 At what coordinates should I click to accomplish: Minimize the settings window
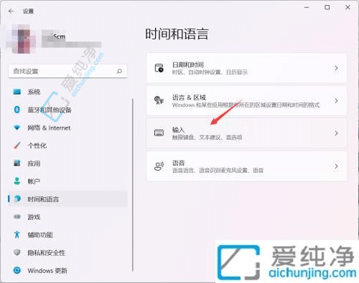[x=307, y=8]
